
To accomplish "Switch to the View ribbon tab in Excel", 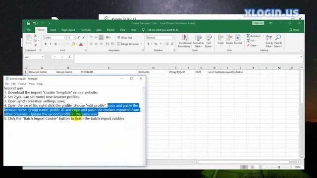I will [122, 30].
